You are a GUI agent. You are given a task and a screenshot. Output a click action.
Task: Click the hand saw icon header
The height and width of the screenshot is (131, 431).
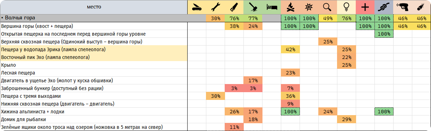[234, 7]
